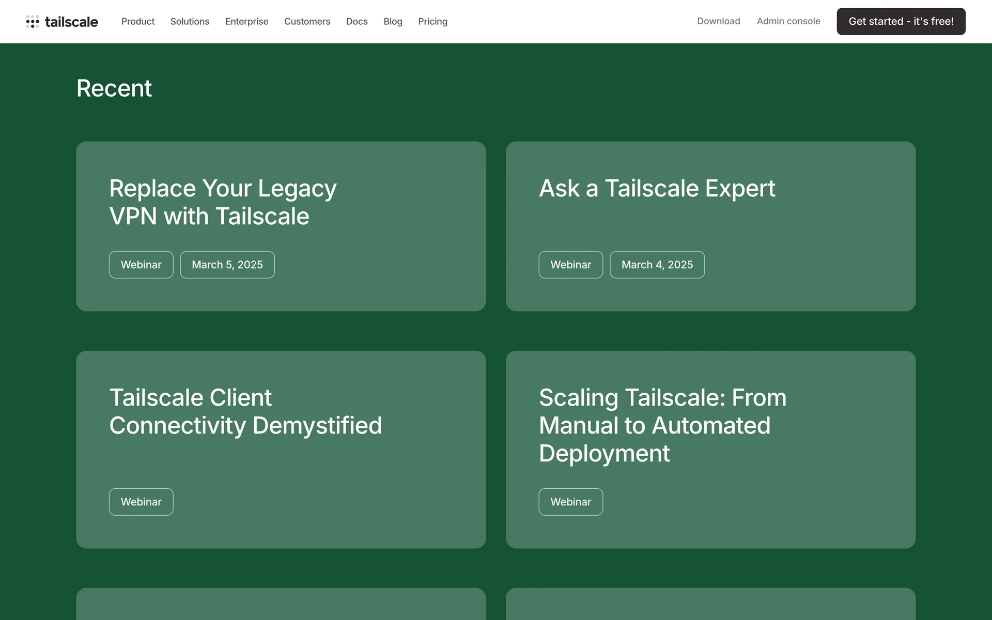Viewport: 992px width, 620px height.
Task: Open Scaling Tailscale Automated Deployment card
Action: tap(662, 425)
